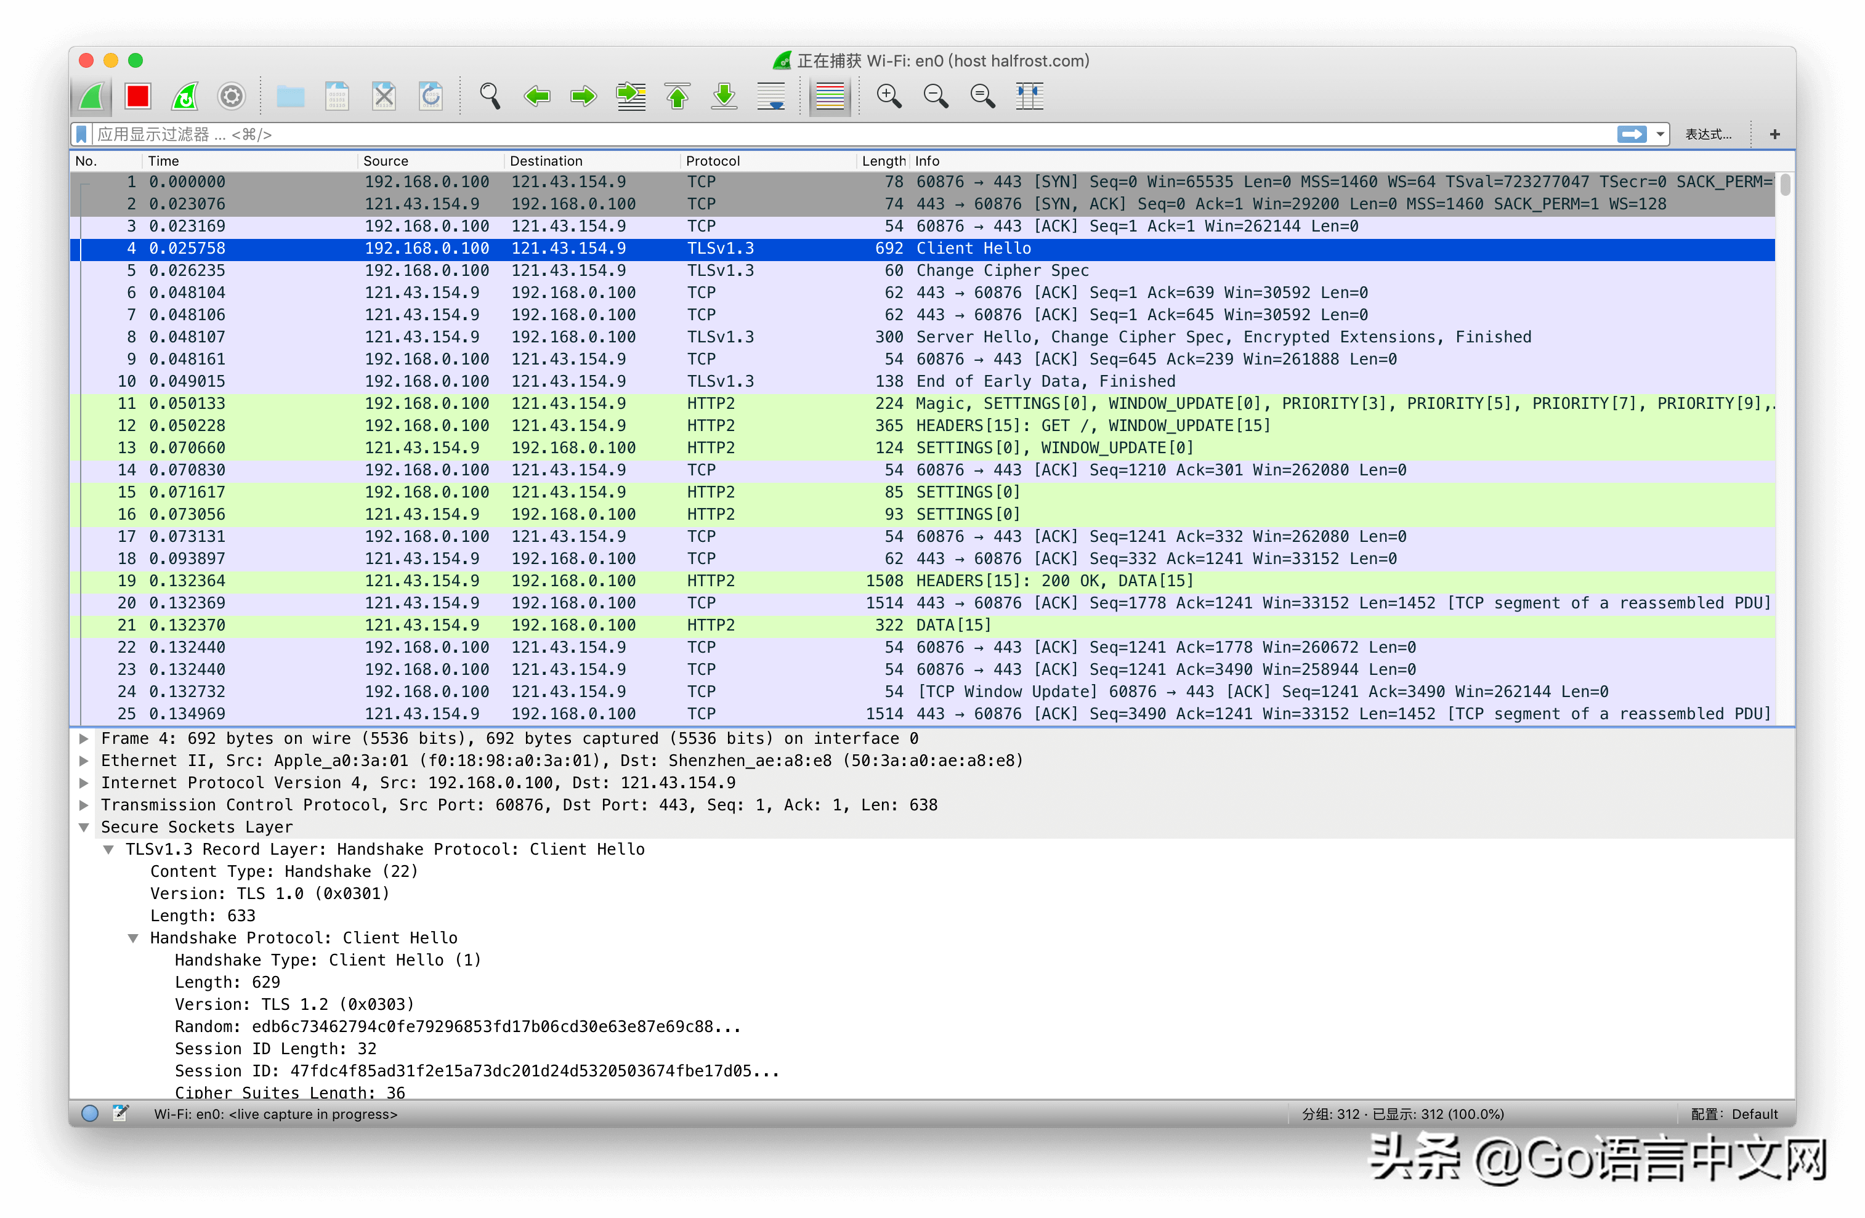
Task: Collapse the Secure Sockets Layer section
Action: coord(84,827)
